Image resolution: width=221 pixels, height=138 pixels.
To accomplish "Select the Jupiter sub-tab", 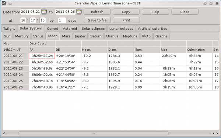I will (x=80, y=36).
